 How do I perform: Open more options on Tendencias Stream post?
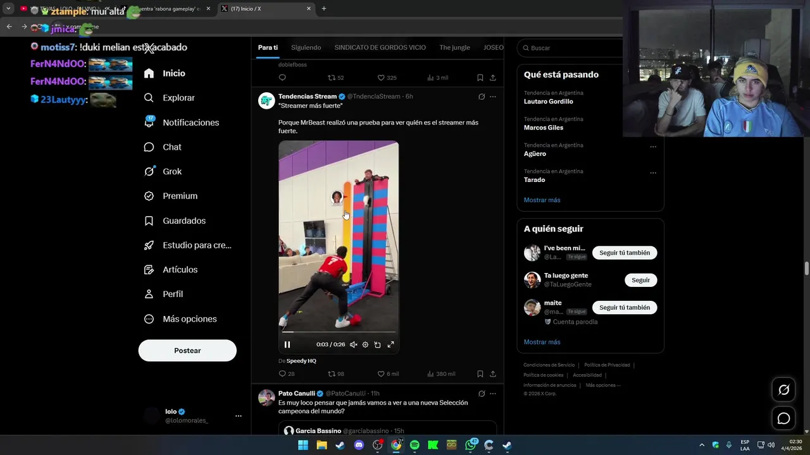(x=493, y=97)
